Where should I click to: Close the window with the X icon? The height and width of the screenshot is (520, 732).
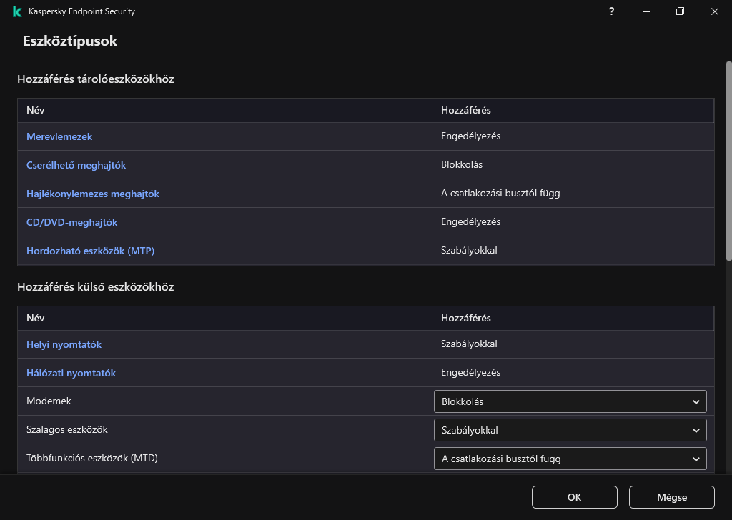(x=714, y=11)
